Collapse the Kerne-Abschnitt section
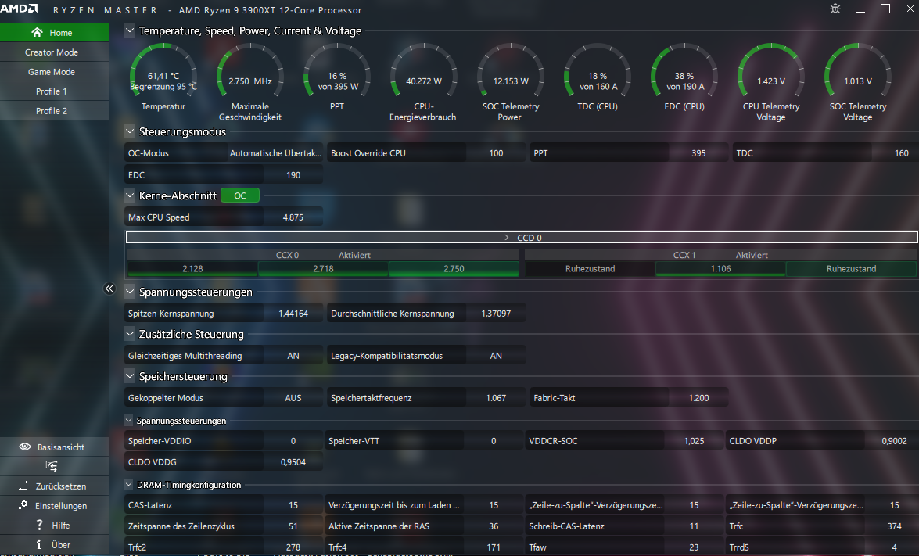The height and width of the screenshot is (556, 919). (130, 195)
